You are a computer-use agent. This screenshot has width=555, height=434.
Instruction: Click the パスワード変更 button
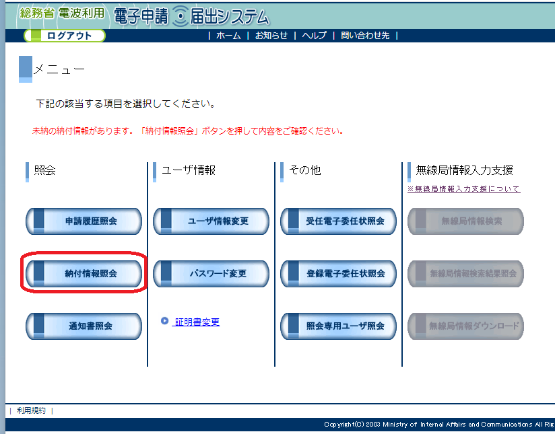(x=211, y=273)
